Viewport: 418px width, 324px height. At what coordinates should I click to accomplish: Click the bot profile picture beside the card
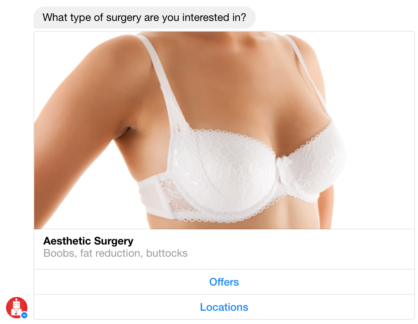(16, 307)
